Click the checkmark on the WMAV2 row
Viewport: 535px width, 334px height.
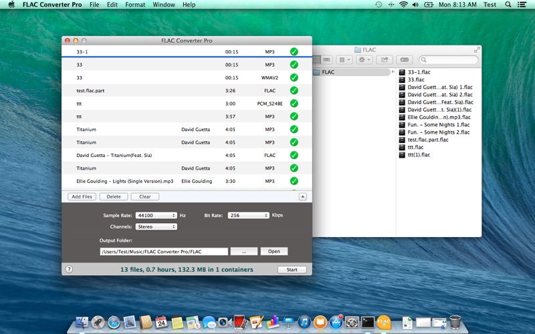tap(294, 77)
